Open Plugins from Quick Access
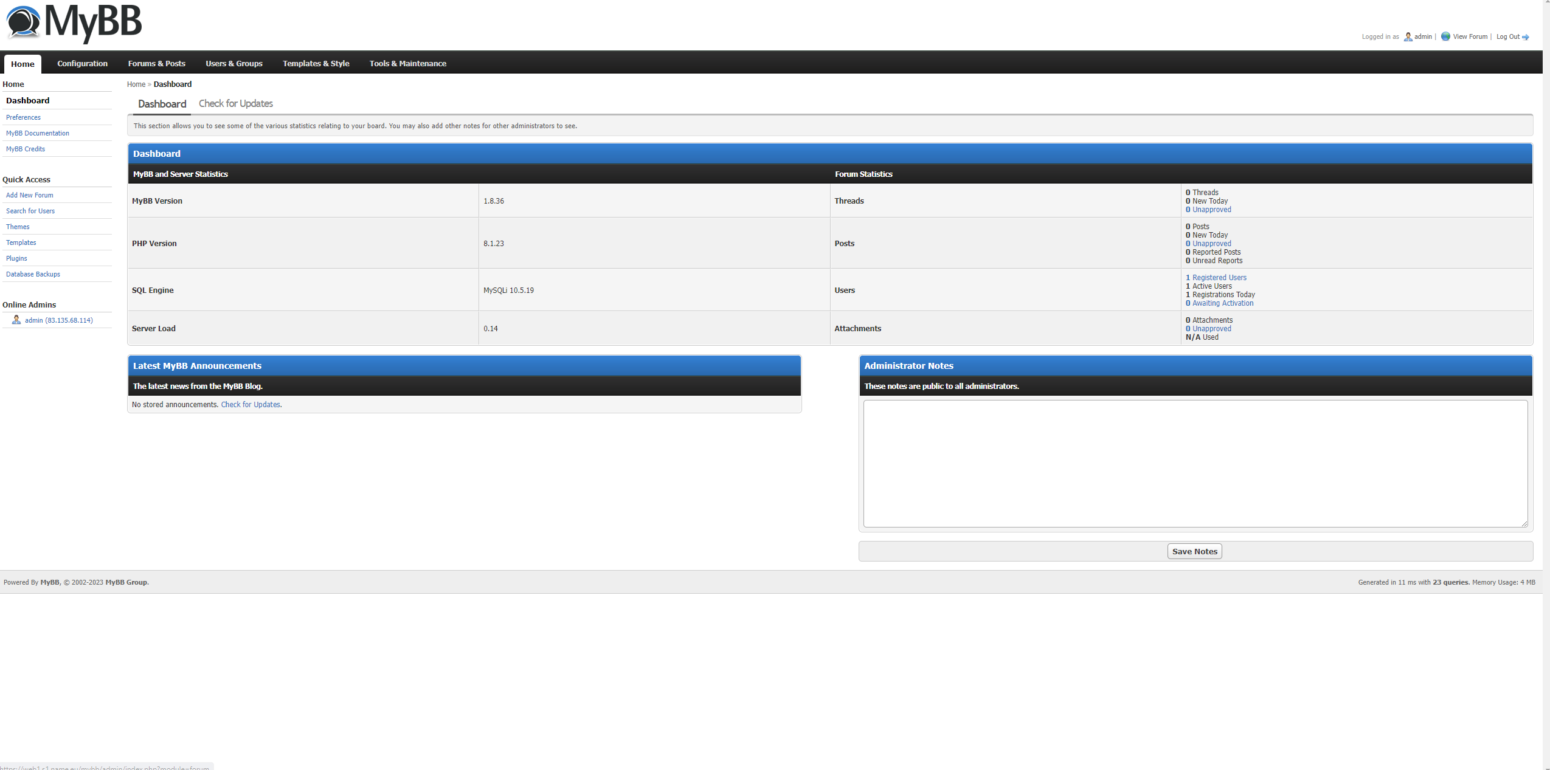The width and height of the screenshot is (1550, 770). click(x=16, y=258)
